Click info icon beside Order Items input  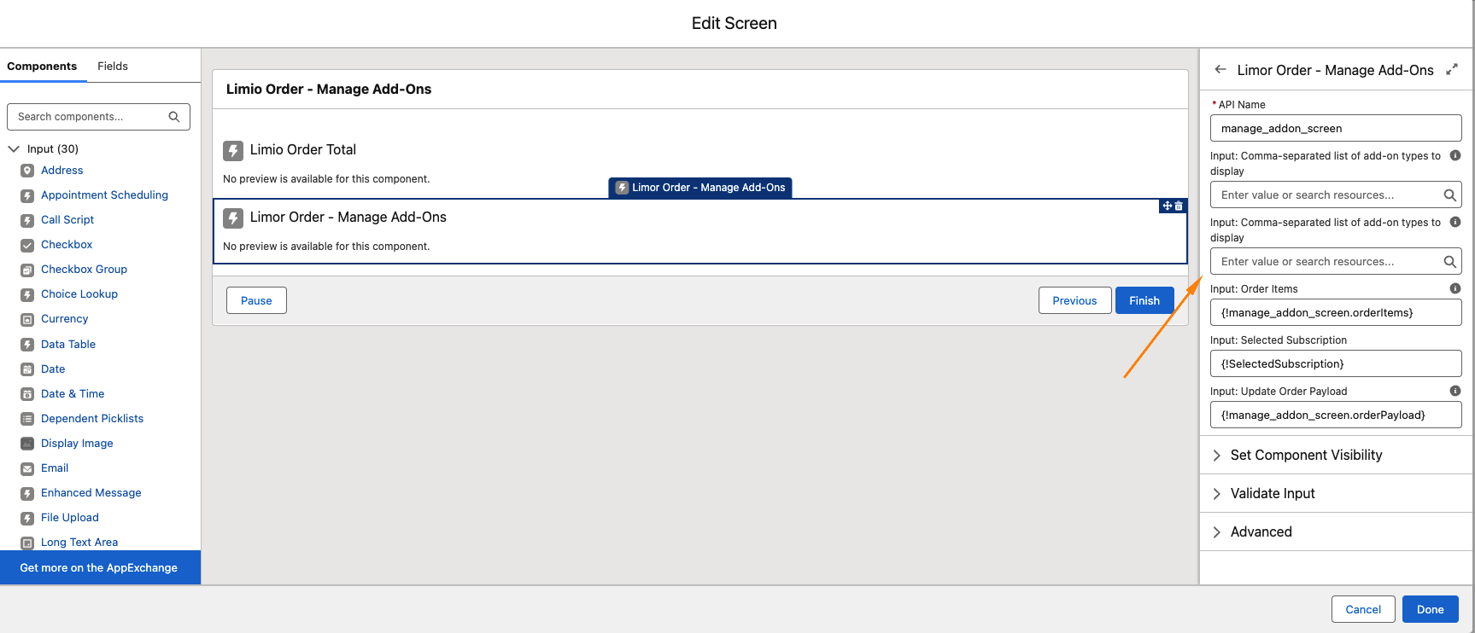(1455, 288)
